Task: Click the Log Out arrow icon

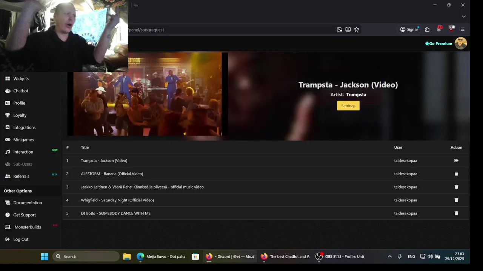Action: click(x=8, y=239)
